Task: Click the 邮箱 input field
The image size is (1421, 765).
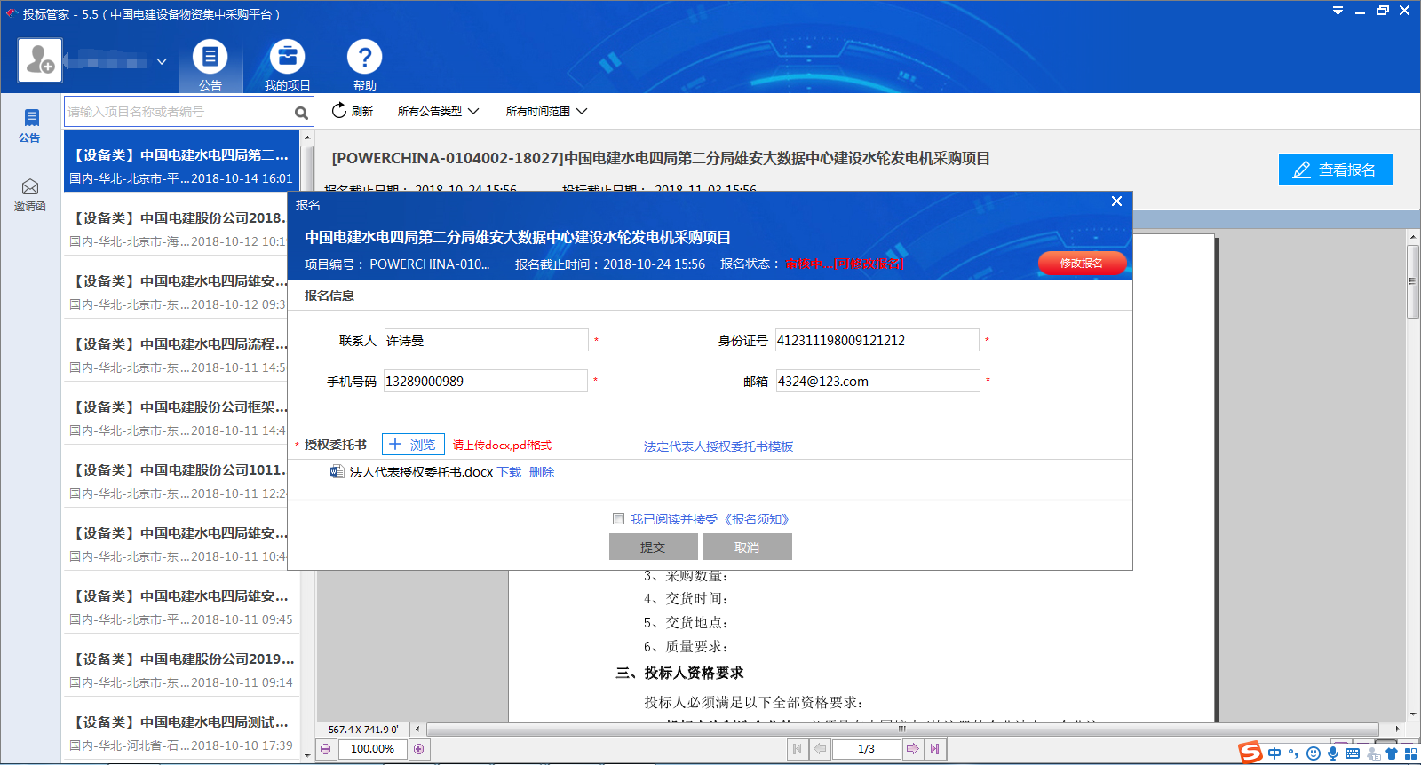Action: tap(877, 381)
